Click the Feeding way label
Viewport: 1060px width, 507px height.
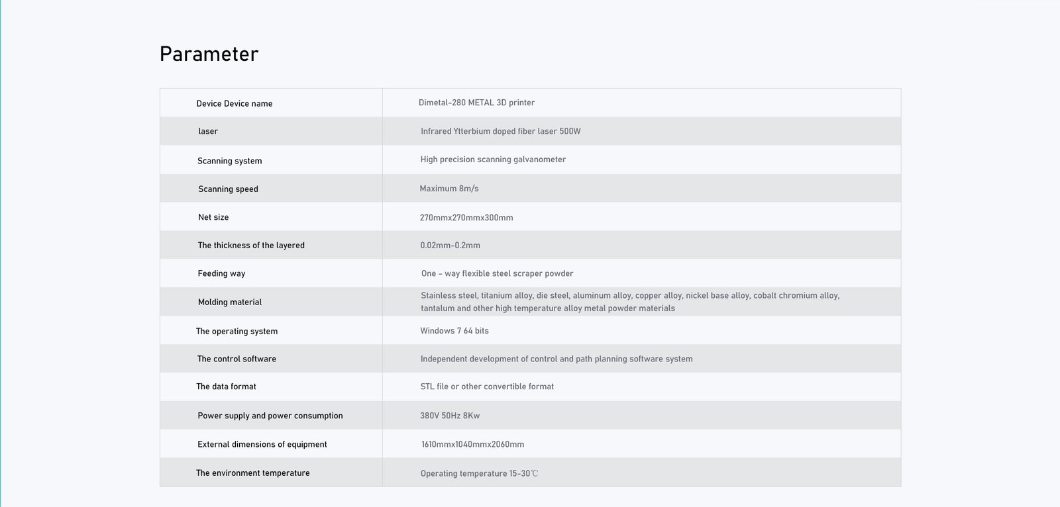coord(221,273)
